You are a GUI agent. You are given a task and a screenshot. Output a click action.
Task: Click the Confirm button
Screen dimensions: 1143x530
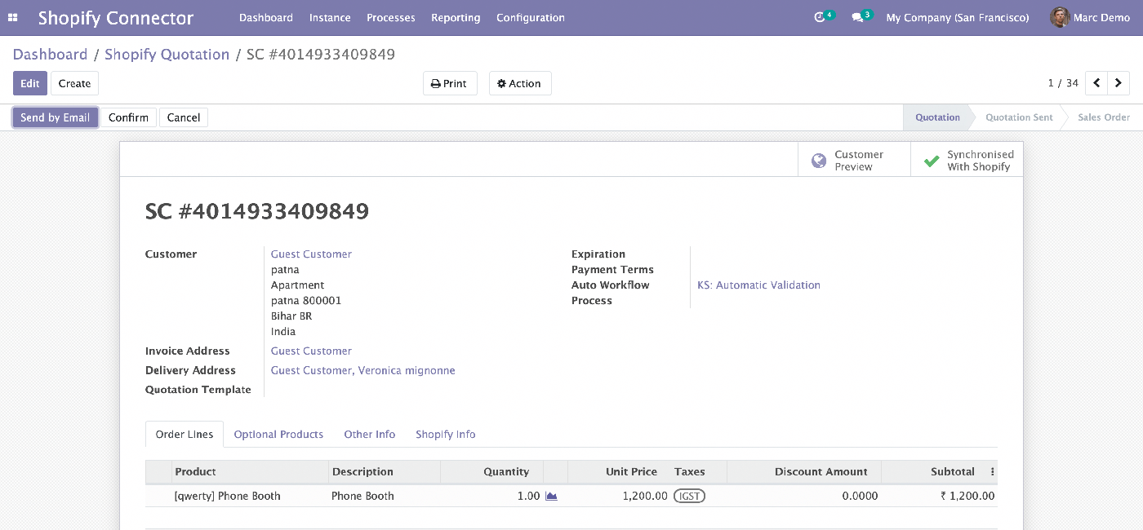point(128,117)
